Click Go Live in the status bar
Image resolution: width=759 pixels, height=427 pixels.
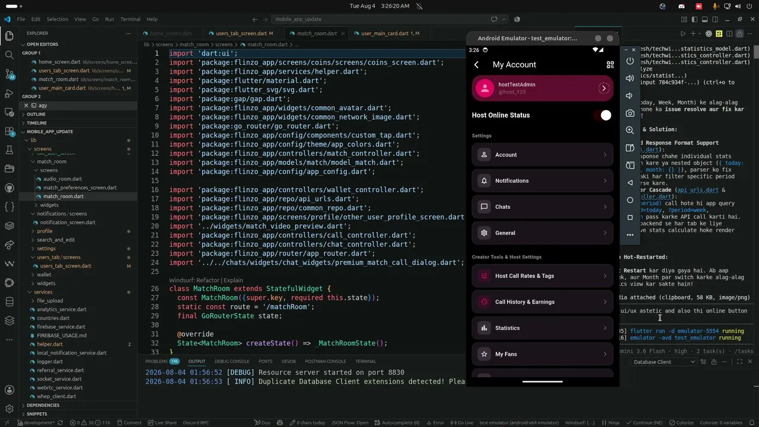tap(462, 423)
